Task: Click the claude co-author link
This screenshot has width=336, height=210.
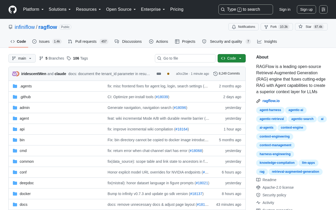Action: (x=60, y=74)
